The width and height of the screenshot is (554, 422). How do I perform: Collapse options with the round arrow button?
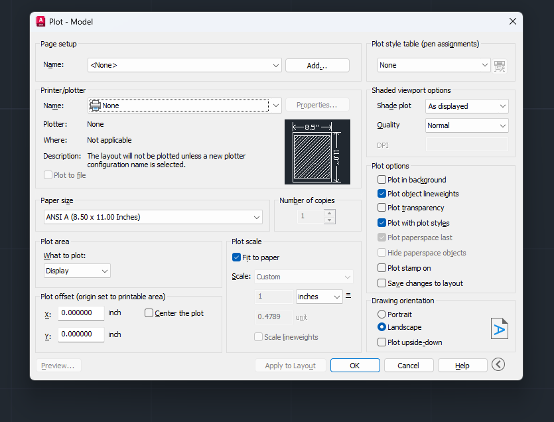pos(498,364)
